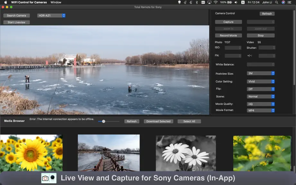296x185 pixels.
Task: Open the White Balance dropdown
Action: point(261,64)
